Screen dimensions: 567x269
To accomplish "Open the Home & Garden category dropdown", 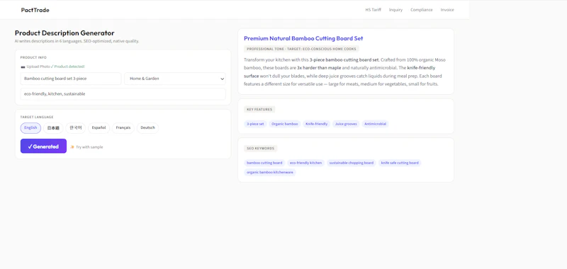I will coord(175,79).
